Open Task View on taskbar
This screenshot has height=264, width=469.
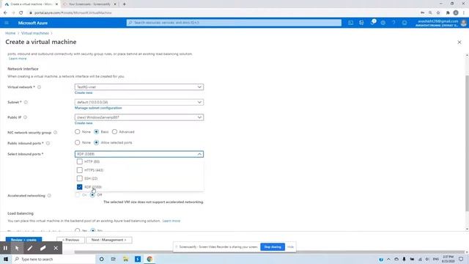(114, 259)
